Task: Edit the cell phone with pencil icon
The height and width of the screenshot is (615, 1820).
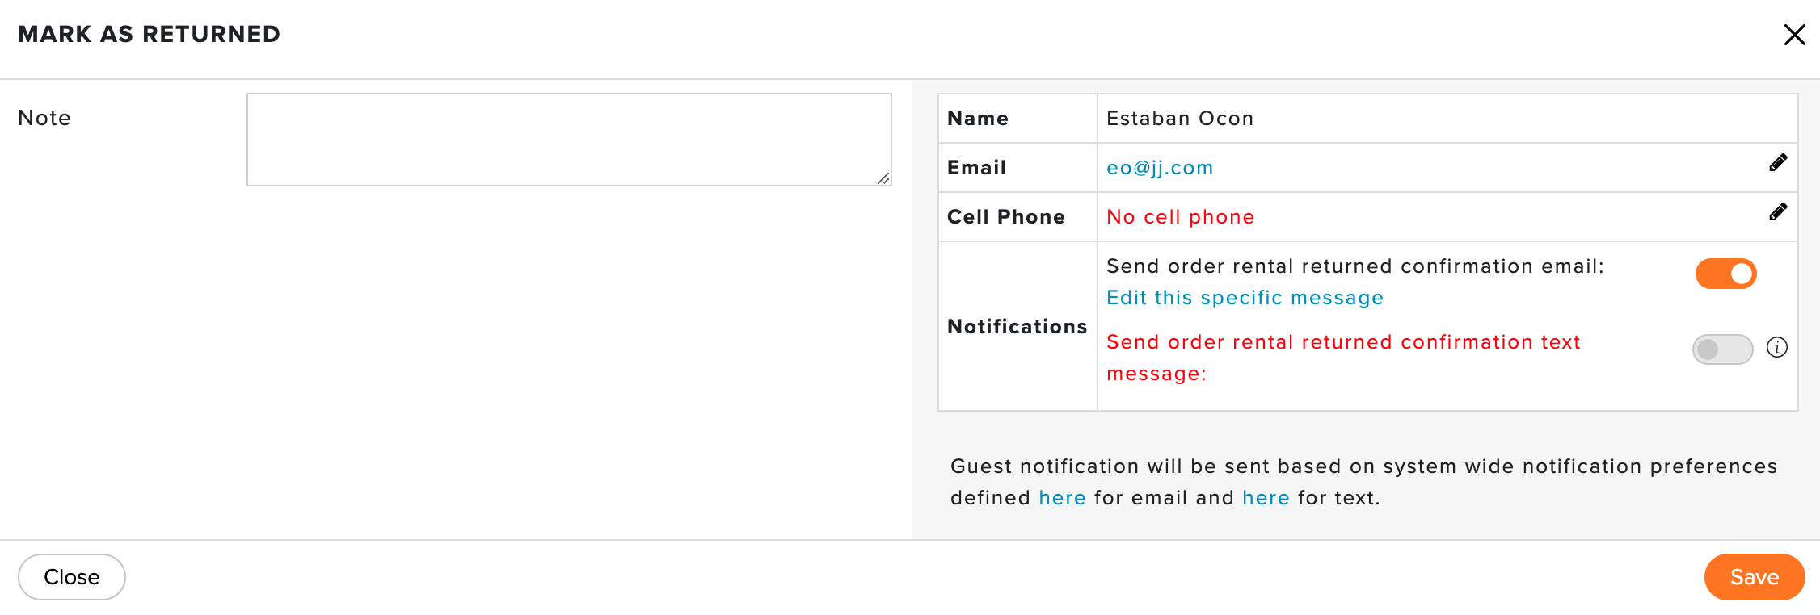Action: [x=1778, y=212]
